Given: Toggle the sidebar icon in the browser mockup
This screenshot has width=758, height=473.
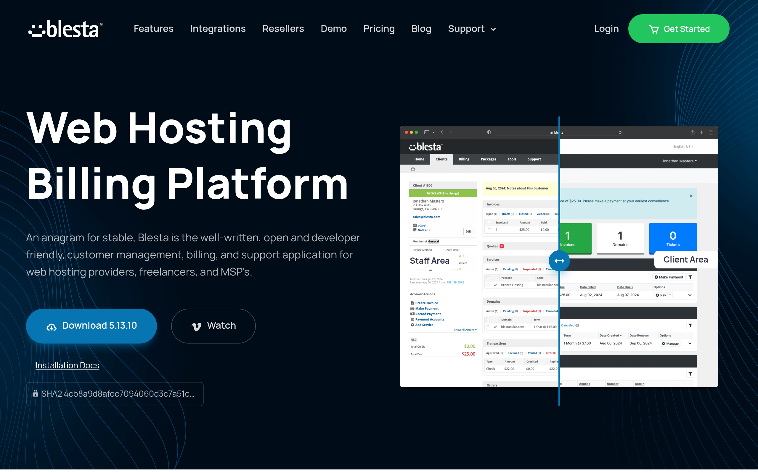Looking at the screenshot, I should click(x=427, y=132).
